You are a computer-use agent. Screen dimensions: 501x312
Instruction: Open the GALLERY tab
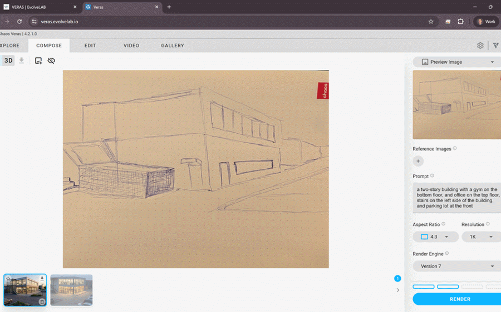(173, 46)
